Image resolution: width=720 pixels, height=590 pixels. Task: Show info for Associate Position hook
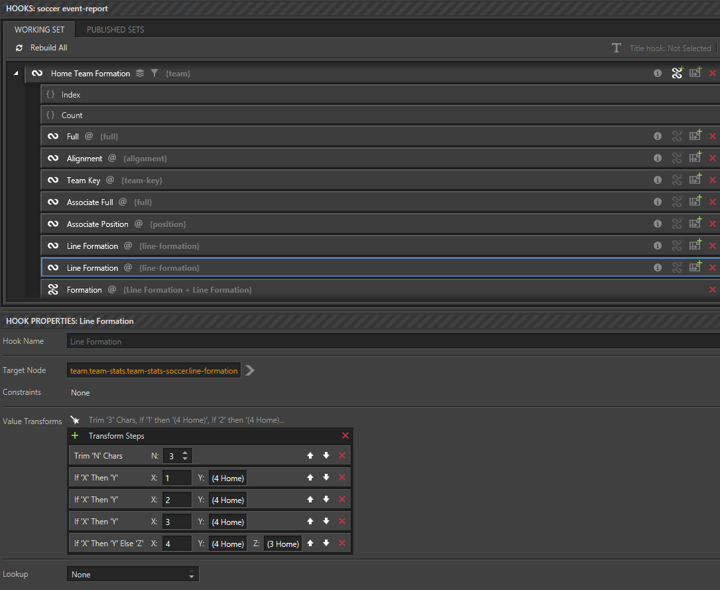(658, 224)
